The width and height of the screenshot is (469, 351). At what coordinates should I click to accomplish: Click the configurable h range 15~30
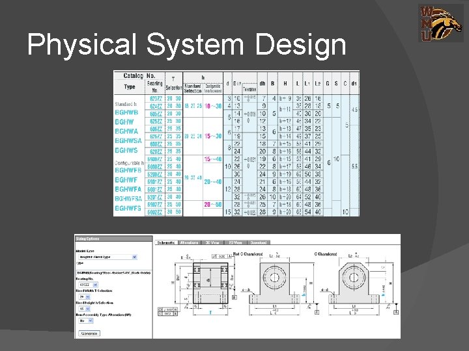coord(213,136)
